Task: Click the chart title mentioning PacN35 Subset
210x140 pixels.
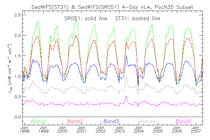Action: coord(112,7)
